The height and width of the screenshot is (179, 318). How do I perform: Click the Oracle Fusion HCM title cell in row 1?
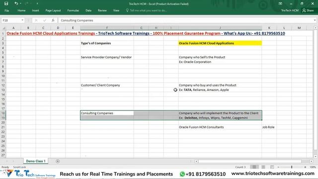(146, 33)
